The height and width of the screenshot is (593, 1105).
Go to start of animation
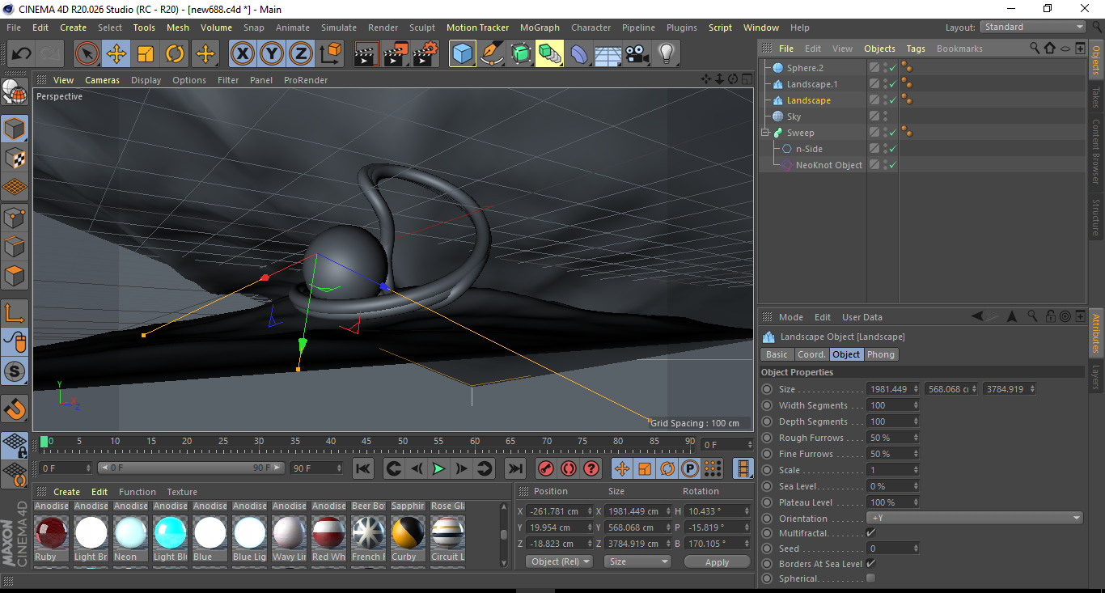[363, 468]
